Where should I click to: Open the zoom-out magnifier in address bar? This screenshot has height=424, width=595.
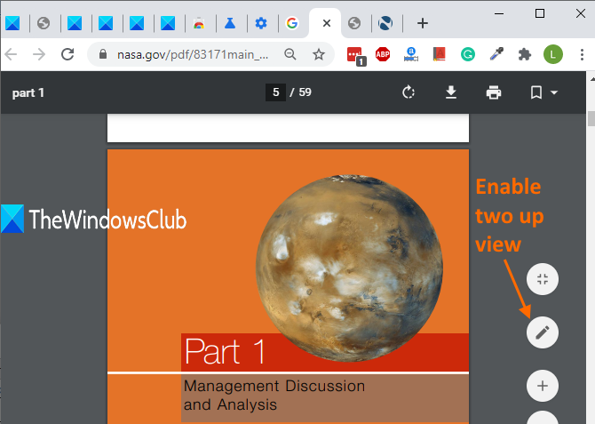click(x=290, y=55)
